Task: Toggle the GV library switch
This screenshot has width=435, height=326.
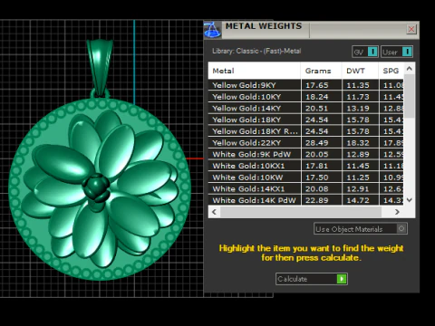Action: click(365, 52)
